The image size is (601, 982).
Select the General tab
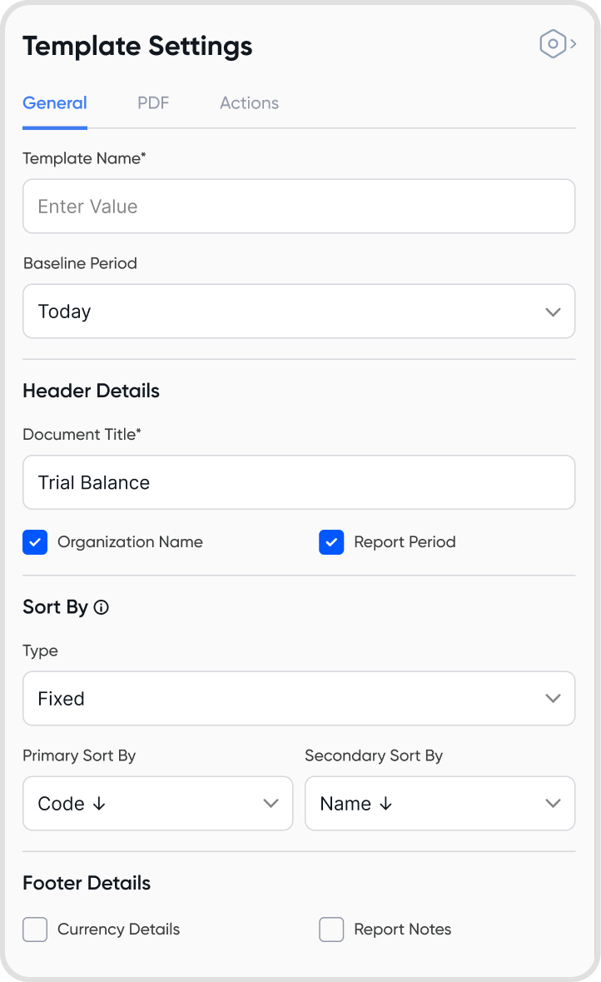click(55, 103)
